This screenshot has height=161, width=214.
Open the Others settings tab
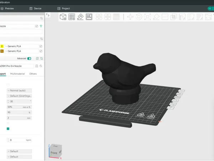click(33, 74)
